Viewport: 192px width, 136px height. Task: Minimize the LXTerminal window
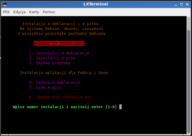(176, 4)
